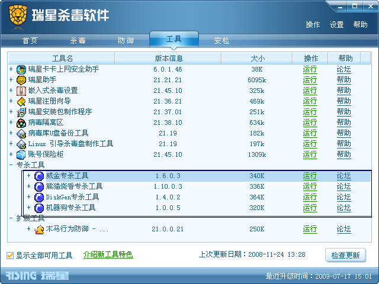The height and width of the screenshot is (284, 379).
Task: Open the 操作 menu
Action: pyautogui.click(x=313, y=25)
